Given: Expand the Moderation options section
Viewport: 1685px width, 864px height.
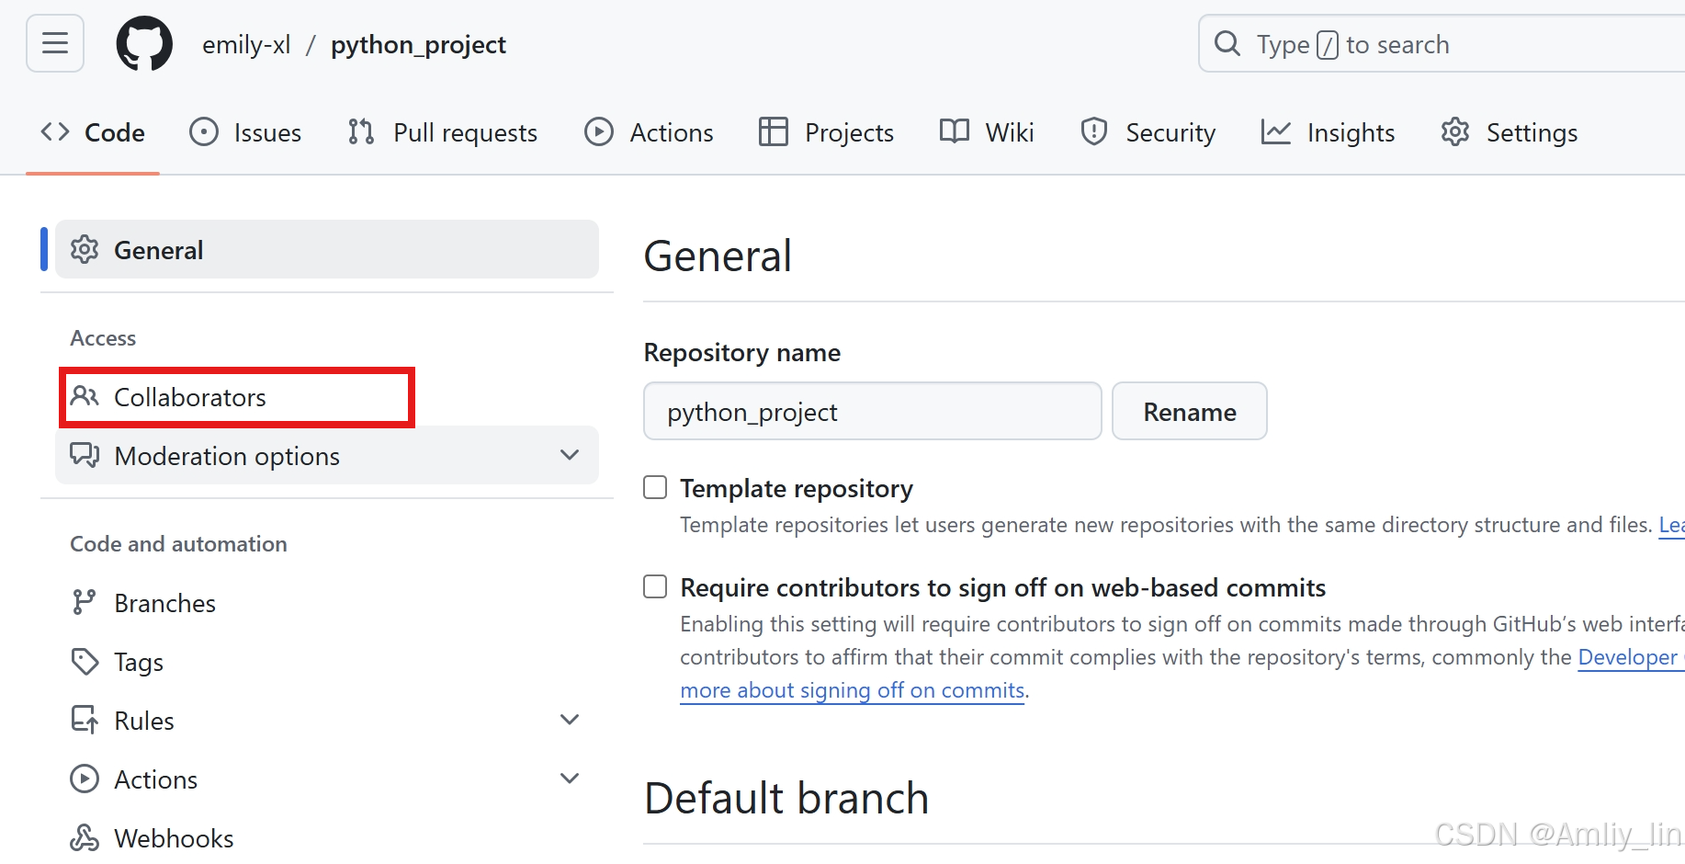Looking at the screenshot, I should coord(570,455).
